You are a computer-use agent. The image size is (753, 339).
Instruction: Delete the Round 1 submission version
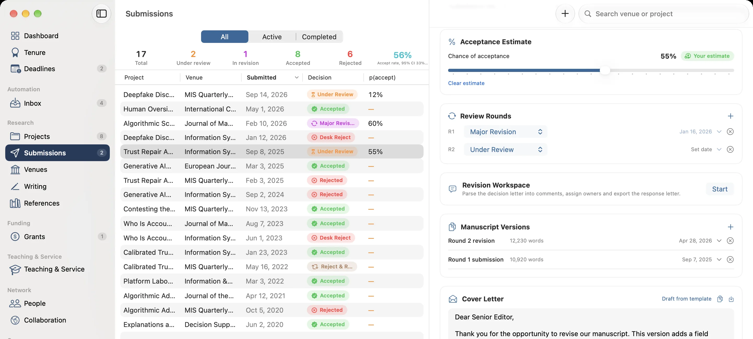click(x=730, y=259)
